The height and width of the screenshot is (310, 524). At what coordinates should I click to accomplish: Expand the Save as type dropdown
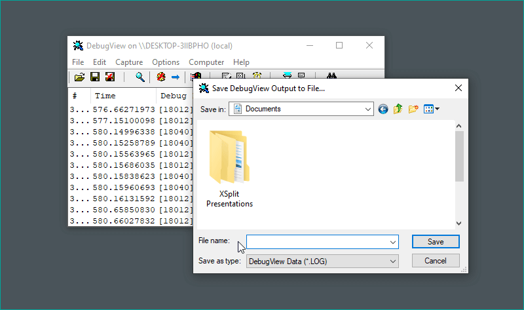393,262
